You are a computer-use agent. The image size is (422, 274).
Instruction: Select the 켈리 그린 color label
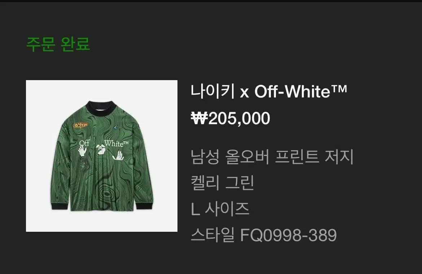point(222,183)
